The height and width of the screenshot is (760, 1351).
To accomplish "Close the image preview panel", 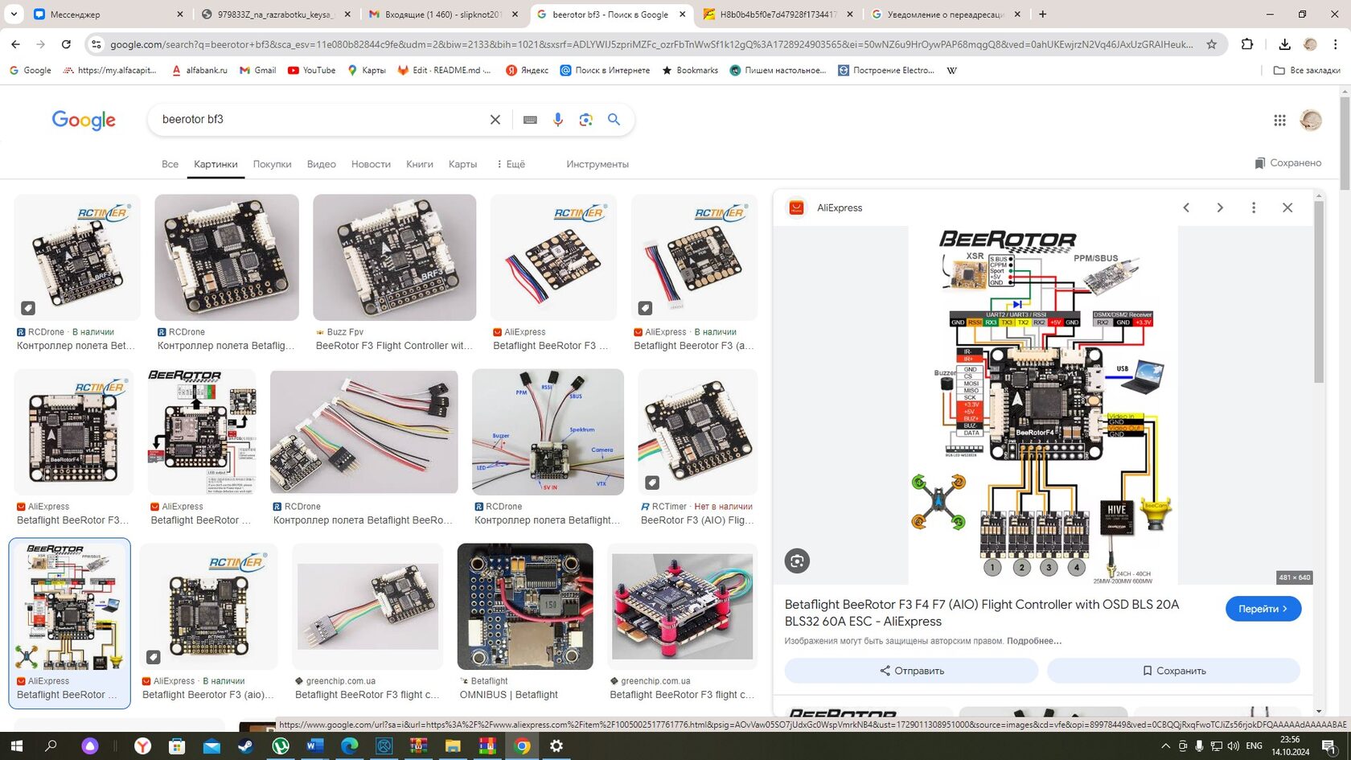I will 1287,207.
